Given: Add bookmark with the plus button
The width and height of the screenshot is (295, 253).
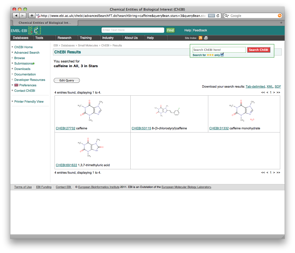Looking at the screenshot, I should click(x=32, y=16).
